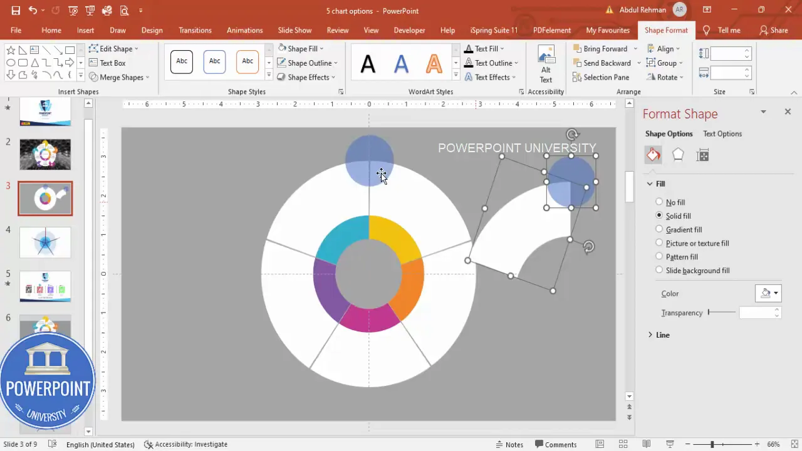Click the zoom slider handle in status bar
The image size is (802, 451).
pyautogui.click(x=712, y=444)
